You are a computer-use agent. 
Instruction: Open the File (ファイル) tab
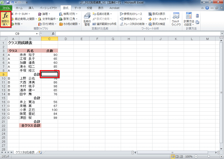pos(6,8)
